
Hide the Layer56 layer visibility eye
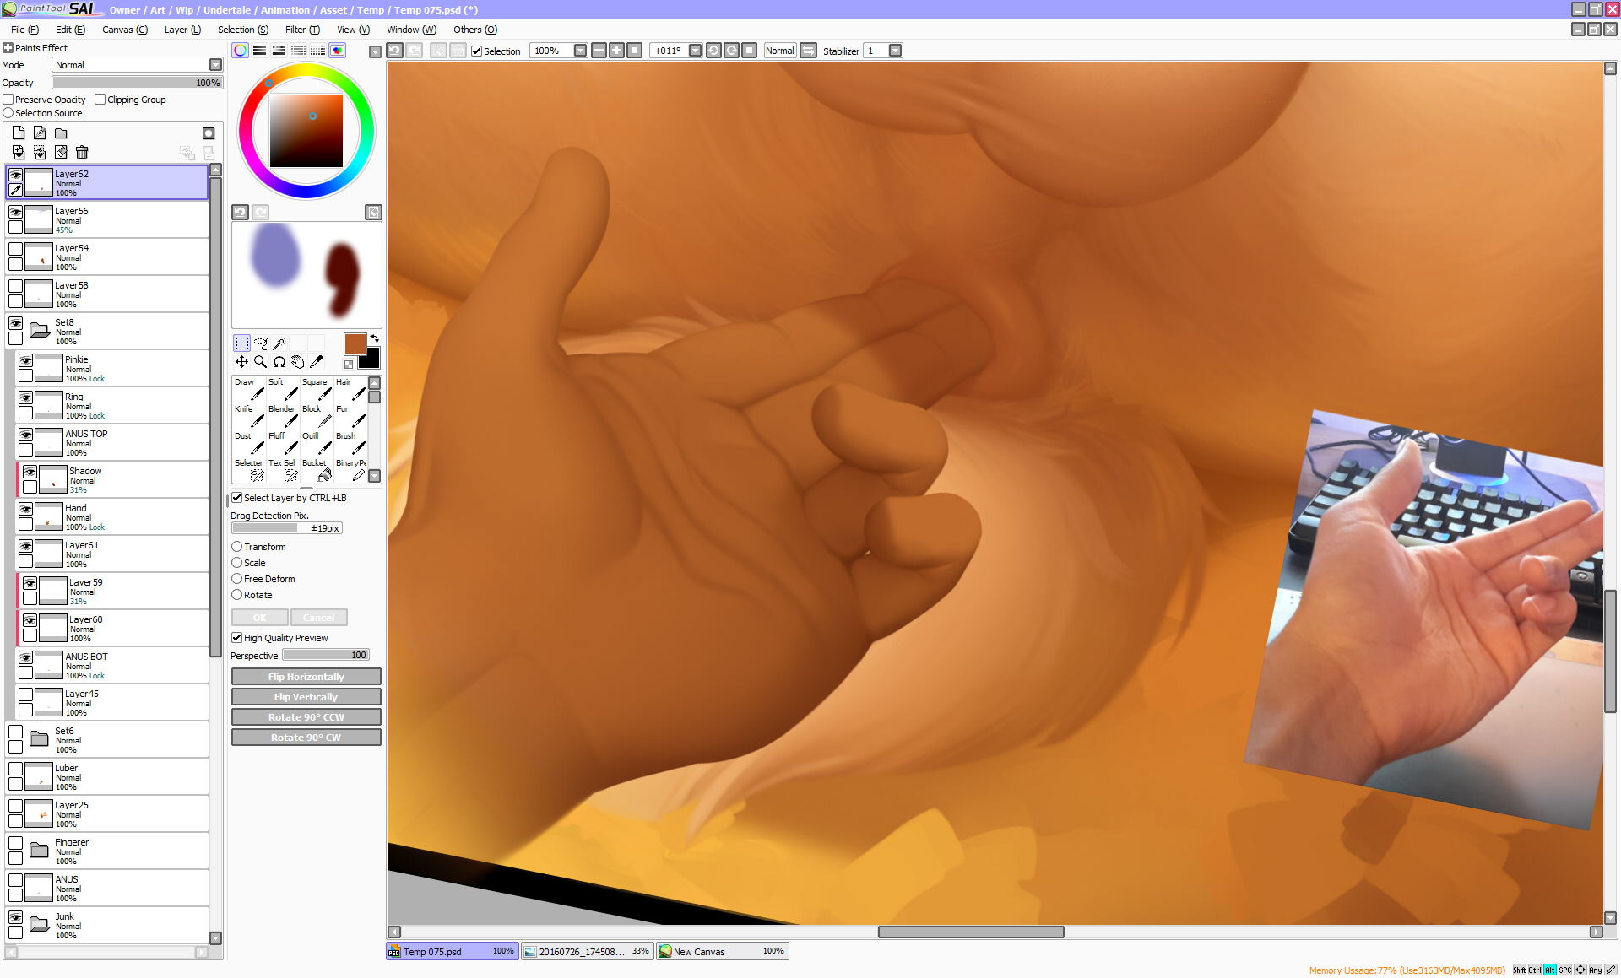pos(15,212)
